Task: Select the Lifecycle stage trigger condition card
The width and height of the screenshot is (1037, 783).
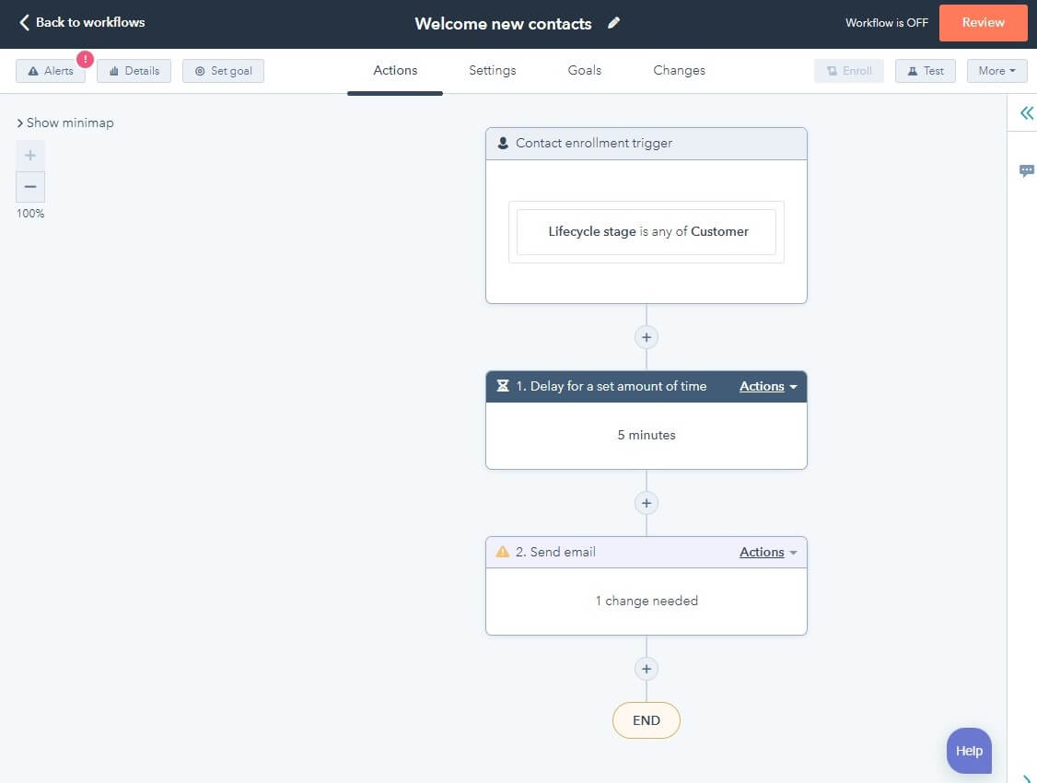Action: pyautogui.click(x=646, y=231)
